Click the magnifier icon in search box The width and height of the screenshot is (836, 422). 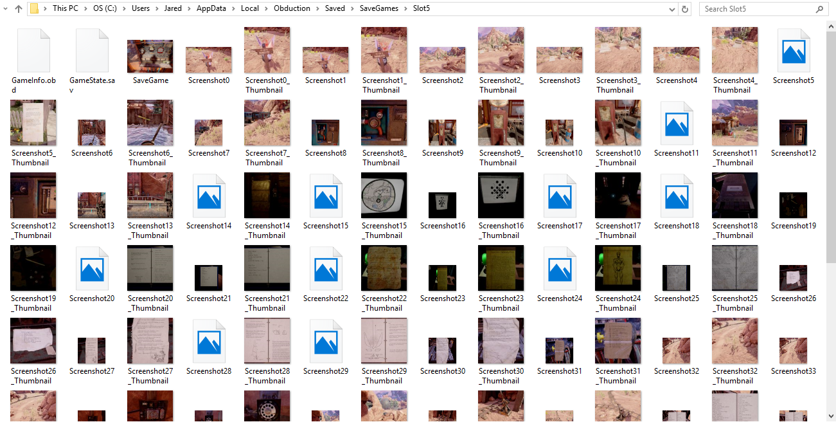click(x=819, y=9)
